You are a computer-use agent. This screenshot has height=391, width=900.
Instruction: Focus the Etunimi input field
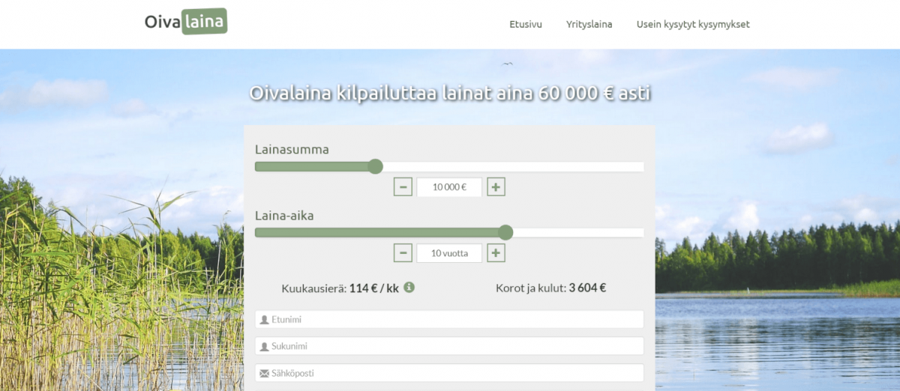click(x=449, y=319)
